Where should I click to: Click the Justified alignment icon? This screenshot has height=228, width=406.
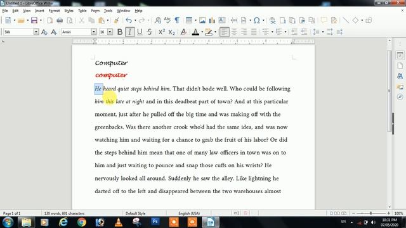254,32
